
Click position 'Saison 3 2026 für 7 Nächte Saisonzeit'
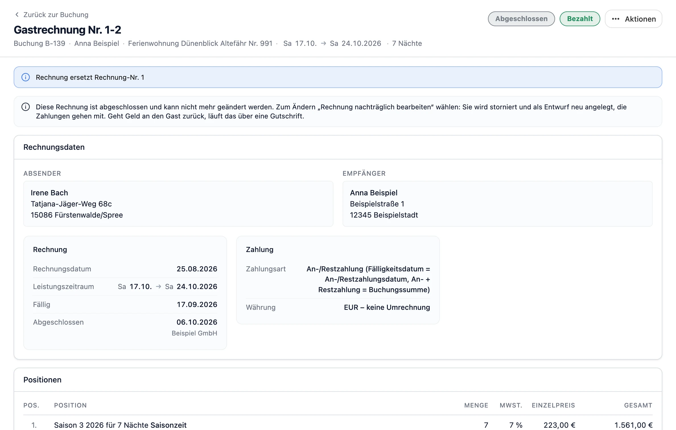pyautogui.click(x=120, y=425)
